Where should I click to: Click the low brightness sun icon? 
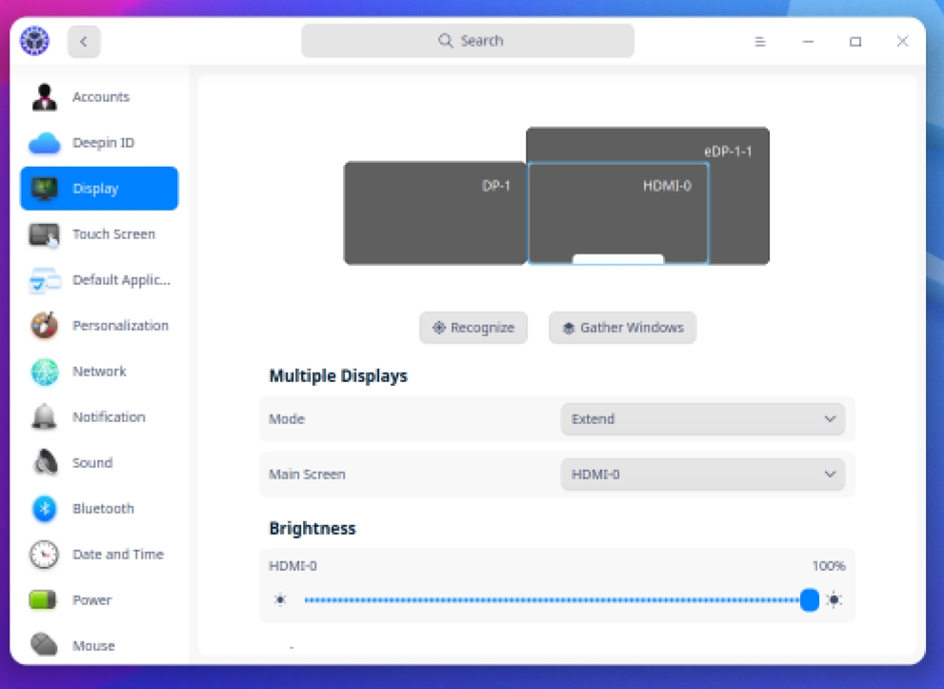280,599
